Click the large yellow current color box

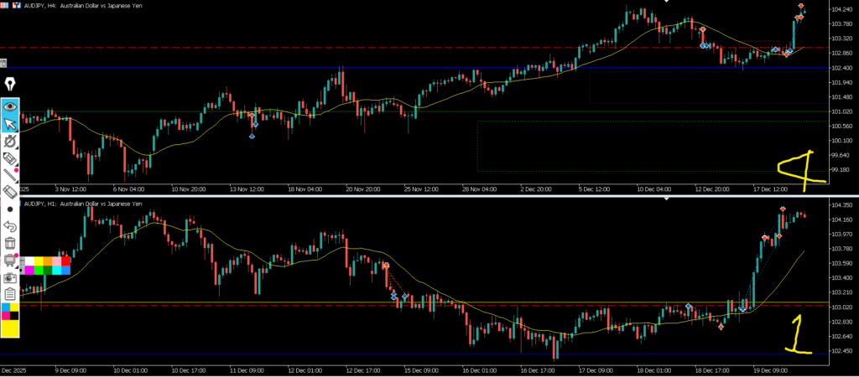(x=10, y=328)
